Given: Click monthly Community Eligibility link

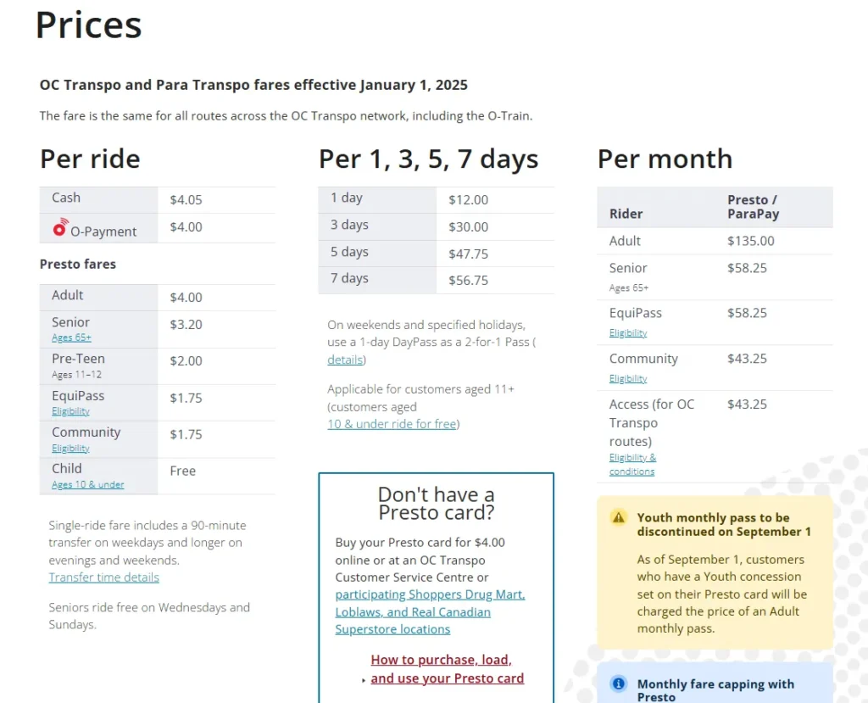Looking at the screenshot, I should (627, 379).
